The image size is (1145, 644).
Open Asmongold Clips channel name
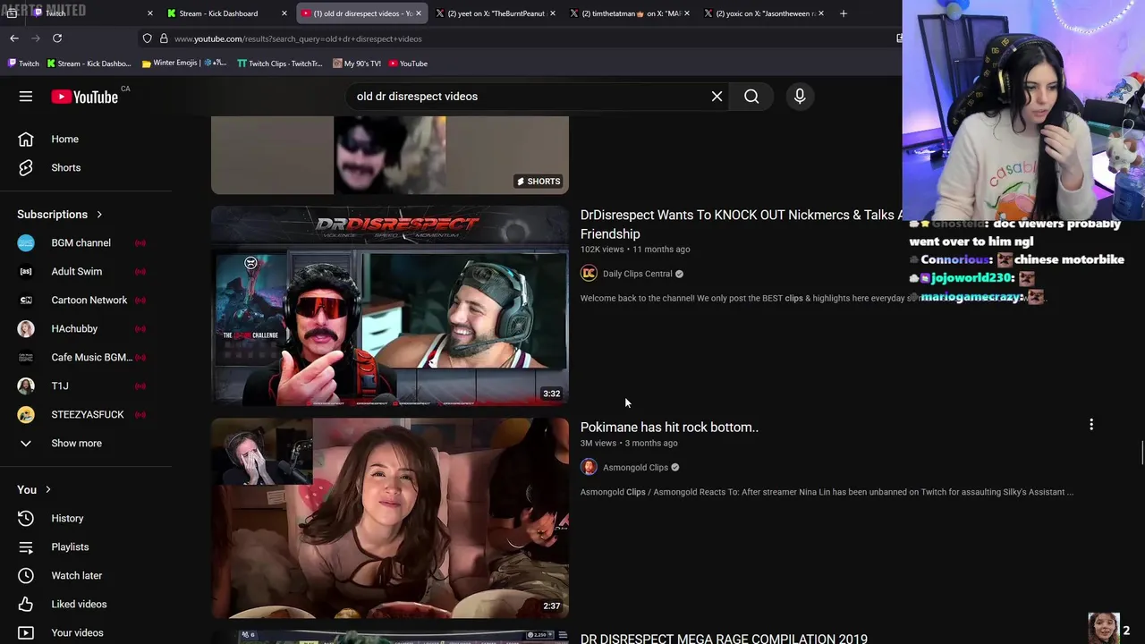point(635,467)
